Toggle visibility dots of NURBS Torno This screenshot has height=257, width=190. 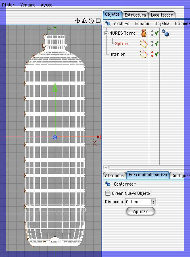[152, 33]
